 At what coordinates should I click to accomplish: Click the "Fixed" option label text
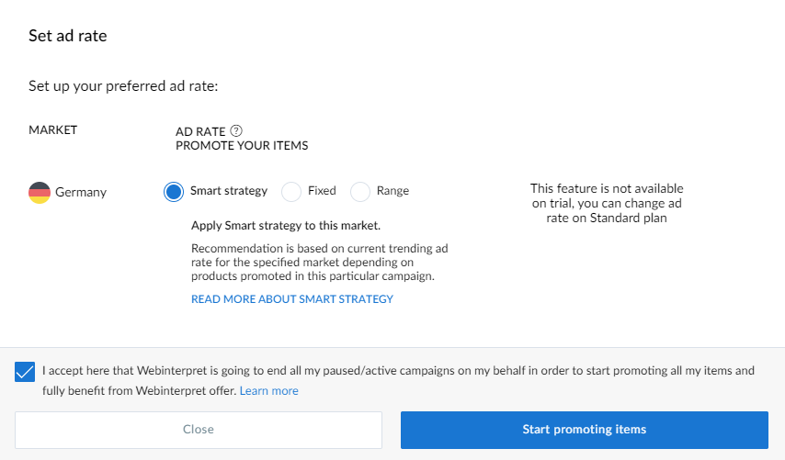(x=322, y=191)
